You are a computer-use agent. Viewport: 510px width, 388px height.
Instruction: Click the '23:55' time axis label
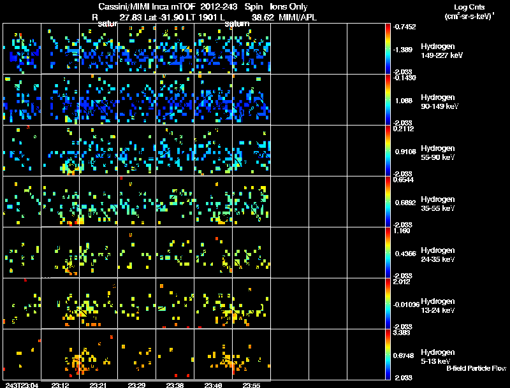point(251,385)
